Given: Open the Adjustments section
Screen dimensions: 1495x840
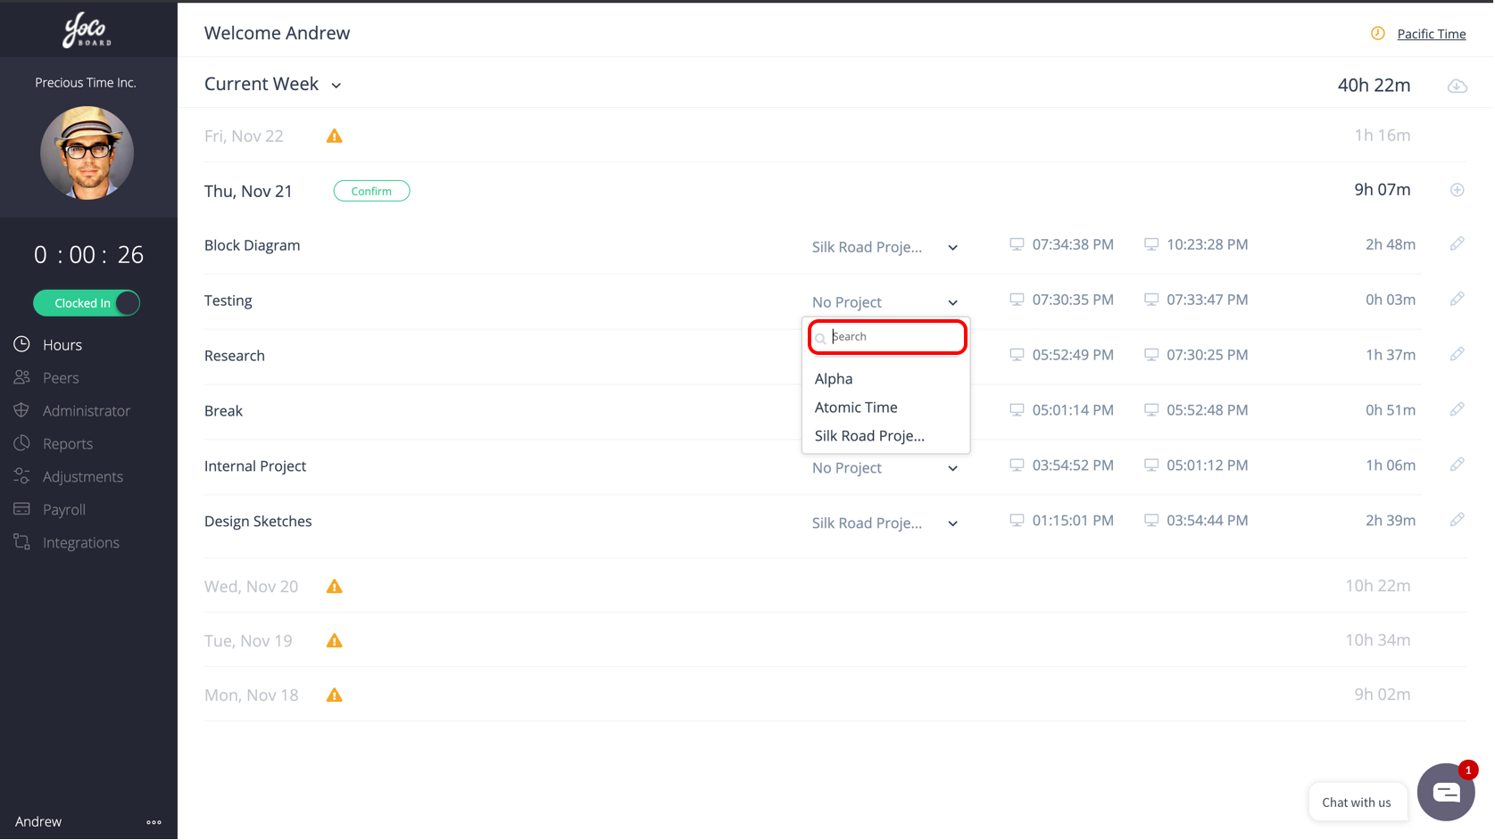Looking at the screenshot, I should (x=83, y=476).
